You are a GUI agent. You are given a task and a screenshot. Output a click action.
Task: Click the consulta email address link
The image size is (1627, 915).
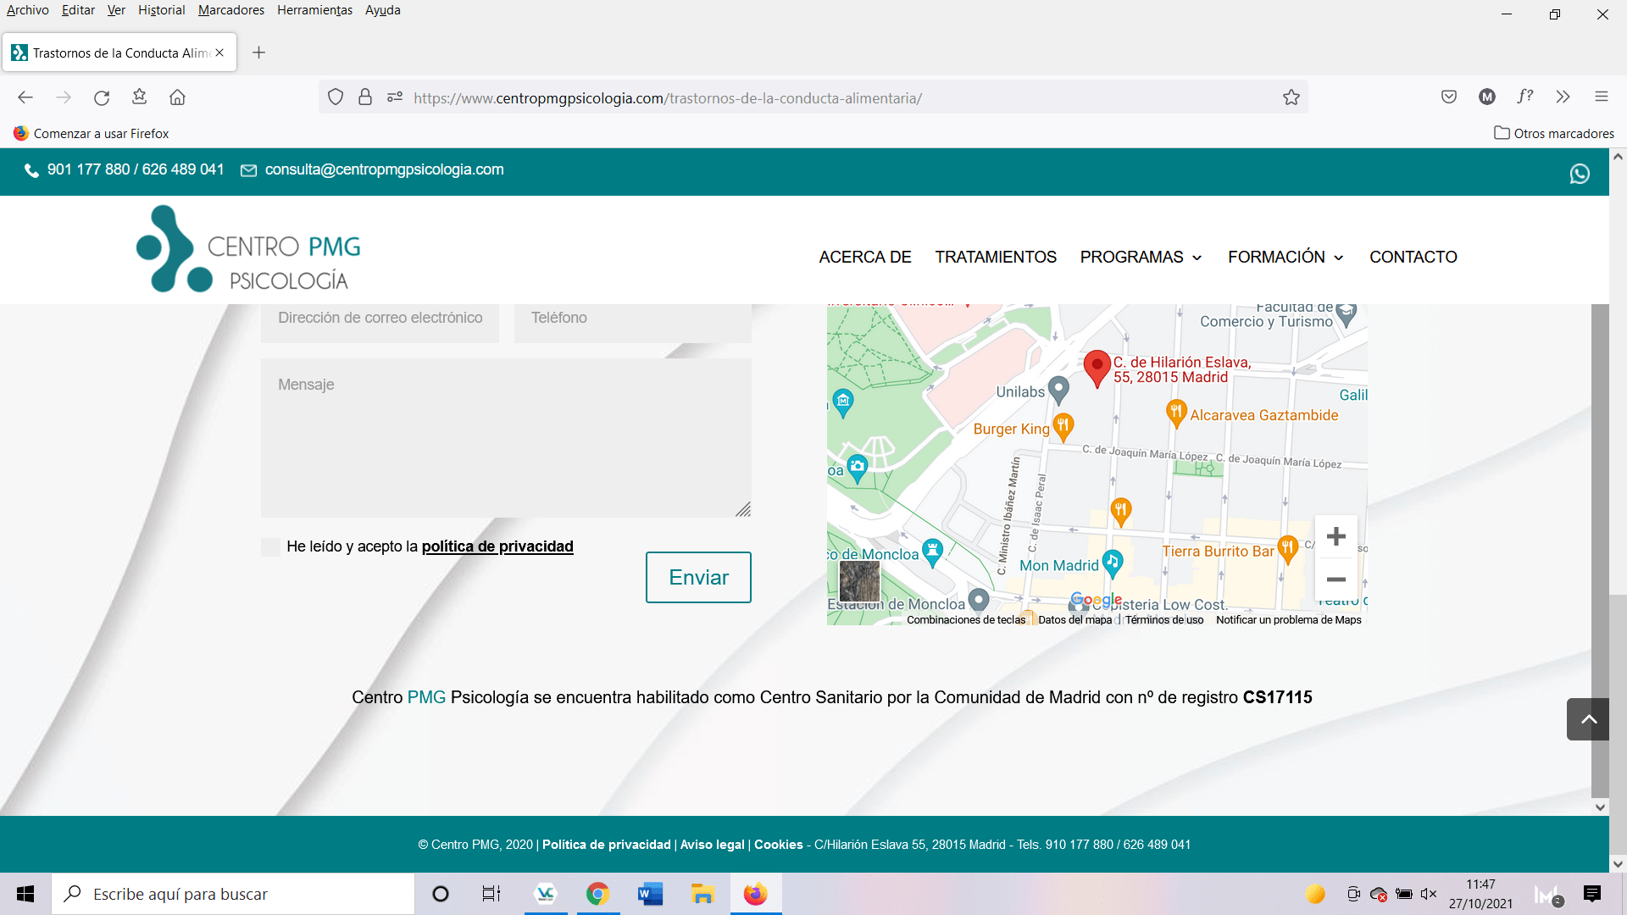pyautogui.click(x=384, y=169)
